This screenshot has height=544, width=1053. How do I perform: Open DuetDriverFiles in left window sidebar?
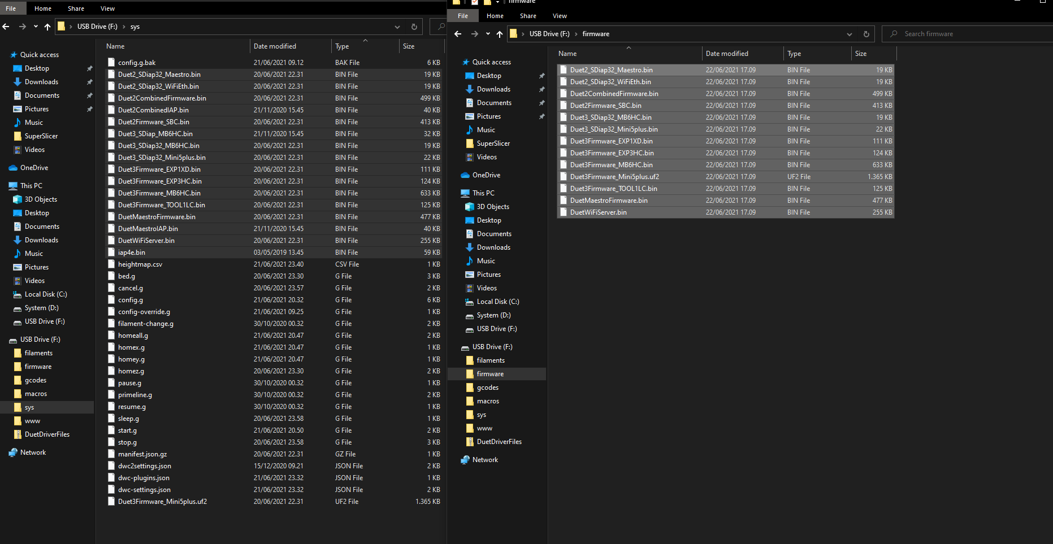click(47, 434)
